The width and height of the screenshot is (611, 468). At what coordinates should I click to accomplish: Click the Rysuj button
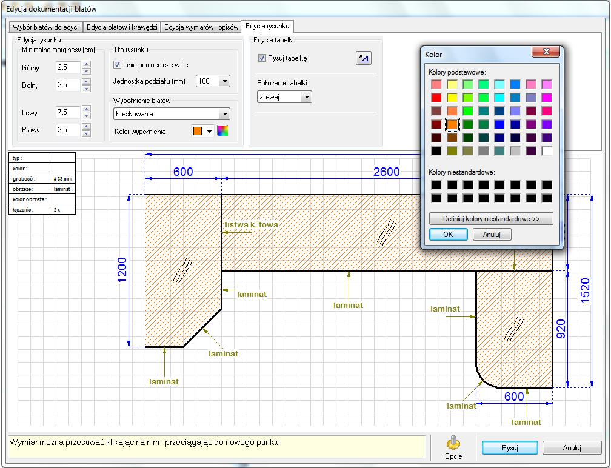(510, 448)
